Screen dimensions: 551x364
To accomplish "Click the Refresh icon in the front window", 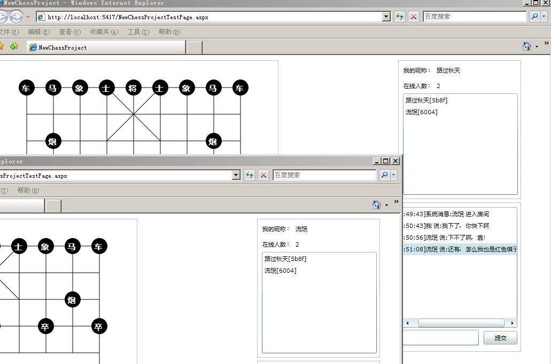I will click(250, 175).
